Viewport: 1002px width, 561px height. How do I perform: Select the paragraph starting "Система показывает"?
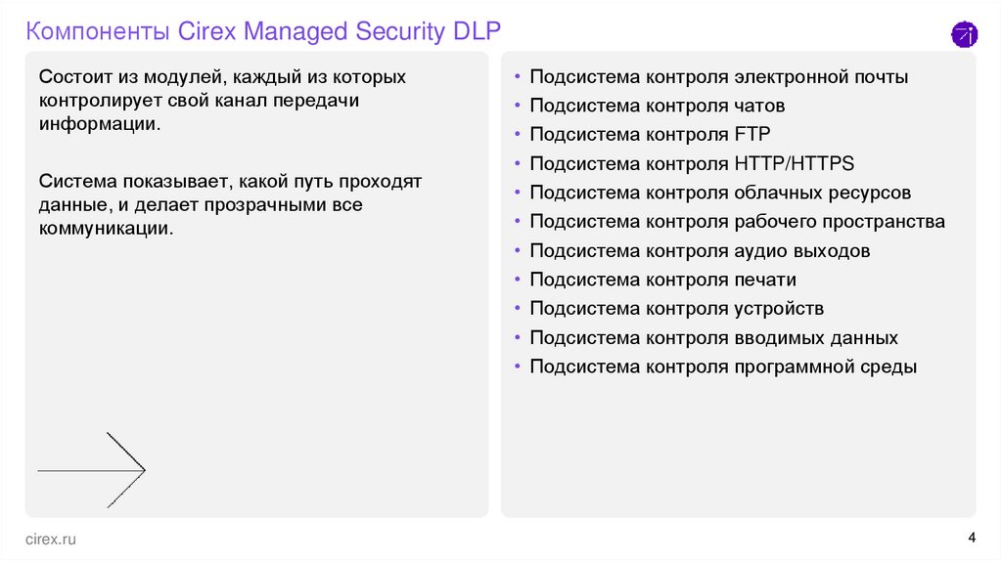pyautogui.click(x=231, y=205)
